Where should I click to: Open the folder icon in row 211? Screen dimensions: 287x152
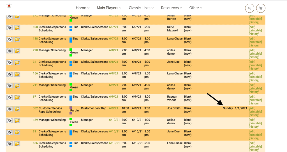17,86
